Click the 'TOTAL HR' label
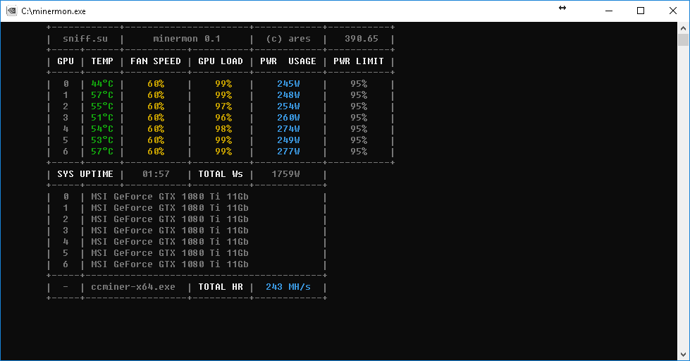The height and width of the screenshot is (361, 690). pos(221,286)
